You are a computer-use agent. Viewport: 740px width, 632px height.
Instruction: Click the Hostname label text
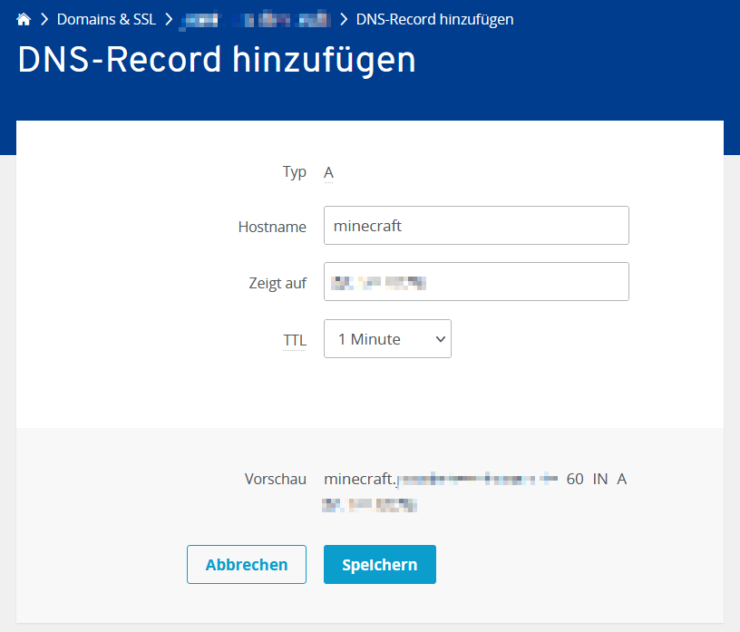click(272, 227)
